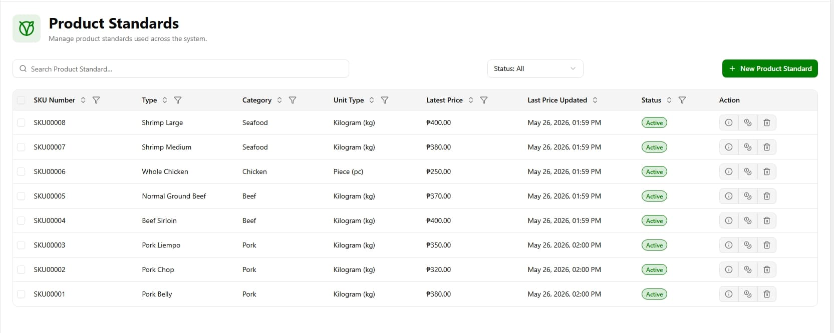834x333 pixels.
Task: Open filter for the Category column
Action: click(293, 100)
